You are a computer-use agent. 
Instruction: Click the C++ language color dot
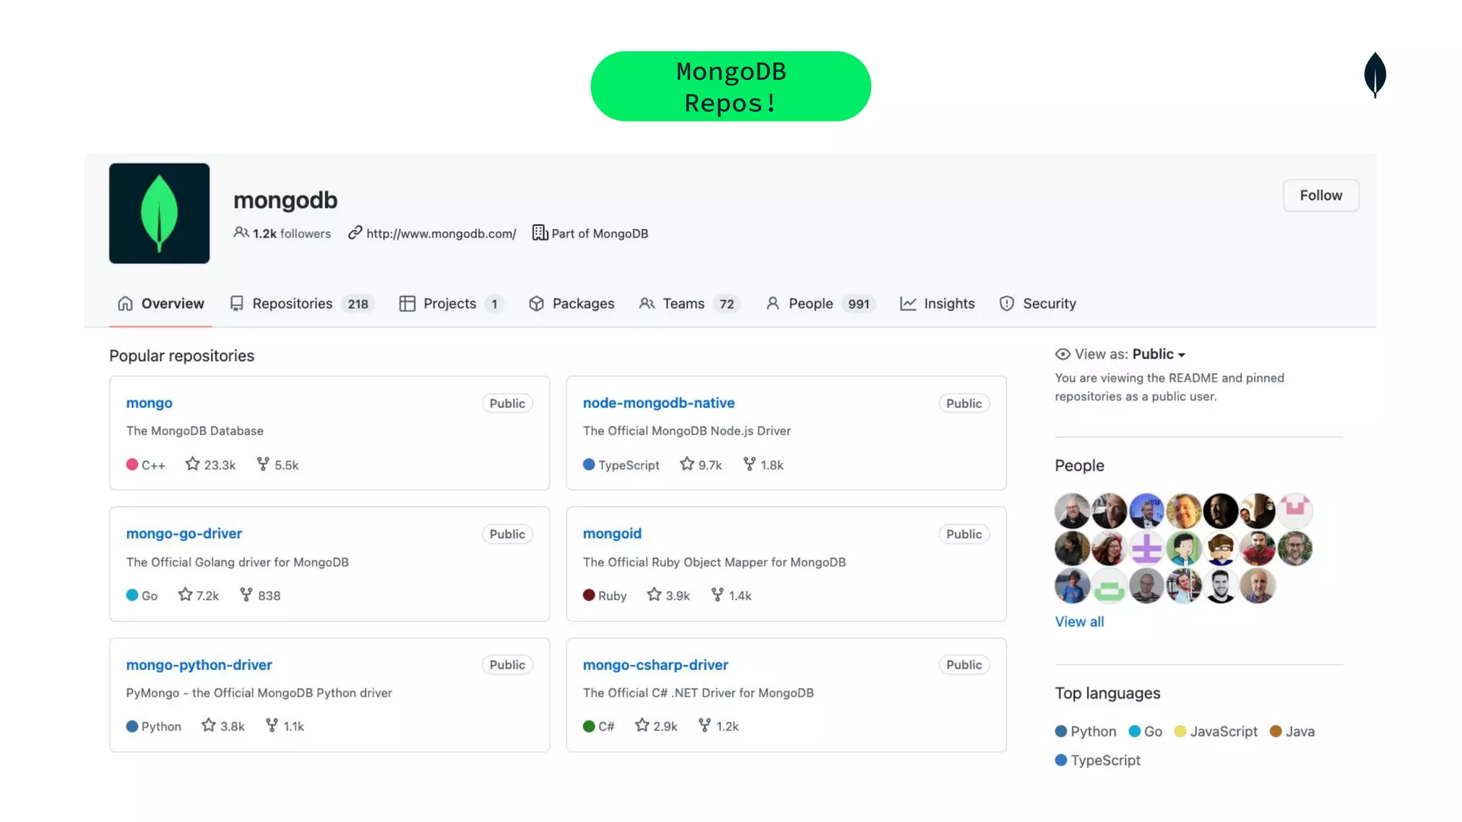132,465
